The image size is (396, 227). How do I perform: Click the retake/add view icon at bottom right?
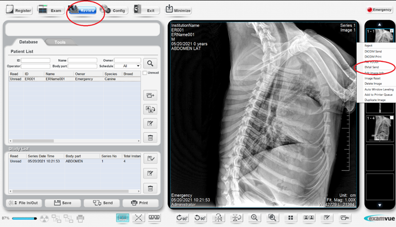(x=344, y=218)
